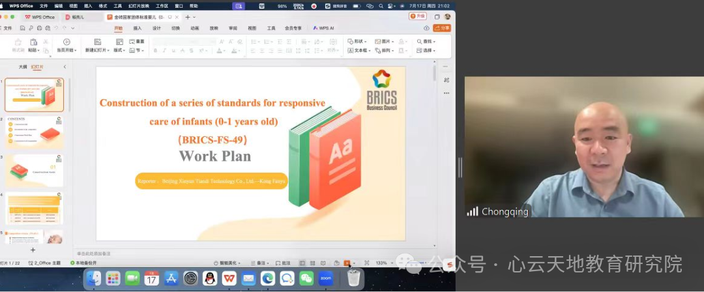Toggle bold formatting B button
This screenshot has width=704, height=292.
[155, 51]
